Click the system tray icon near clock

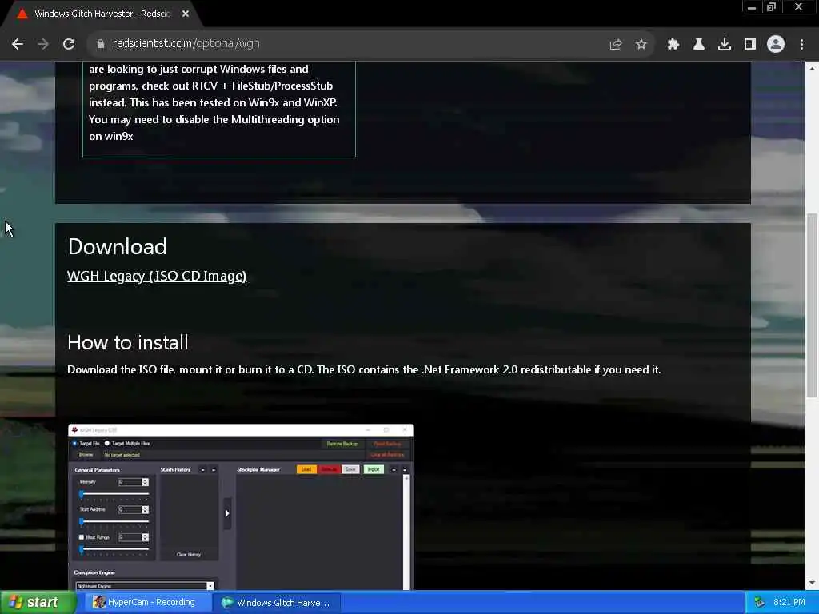[760, 603]
